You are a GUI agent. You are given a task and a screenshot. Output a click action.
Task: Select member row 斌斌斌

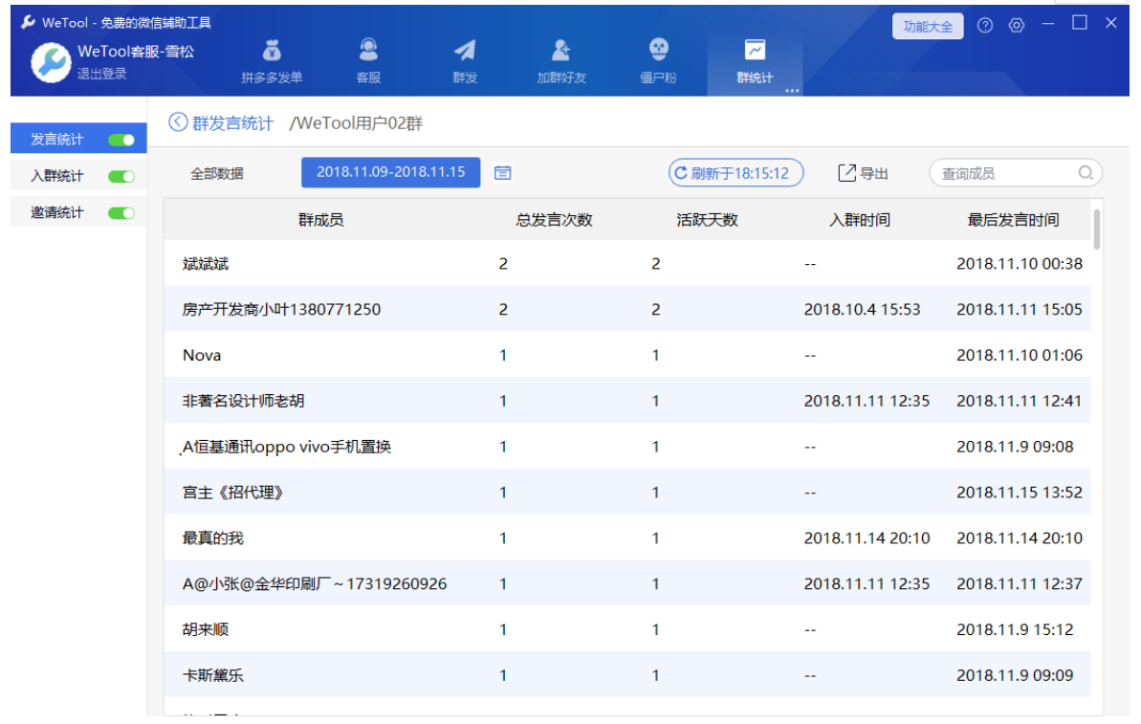pyautogui.click(x=627, y=263)
